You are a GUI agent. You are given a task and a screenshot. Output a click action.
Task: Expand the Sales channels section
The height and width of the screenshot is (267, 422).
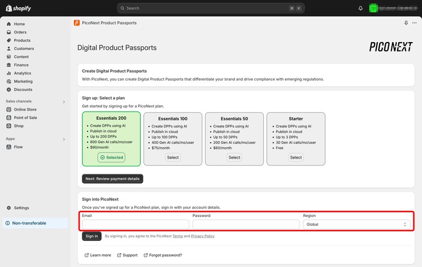(64, 102)
